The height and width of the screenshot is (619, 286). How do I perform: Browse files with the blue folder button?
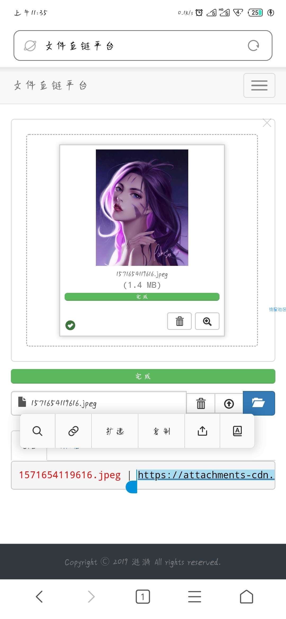[x=259, y=403]
